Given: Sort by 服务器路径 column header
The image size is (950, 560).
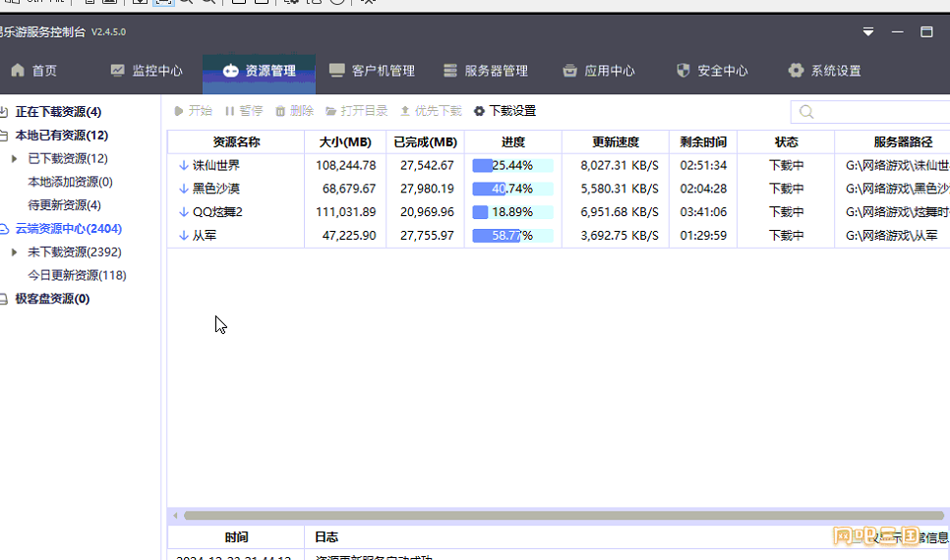Looking at the screenshot, I should tap(892, 142).
